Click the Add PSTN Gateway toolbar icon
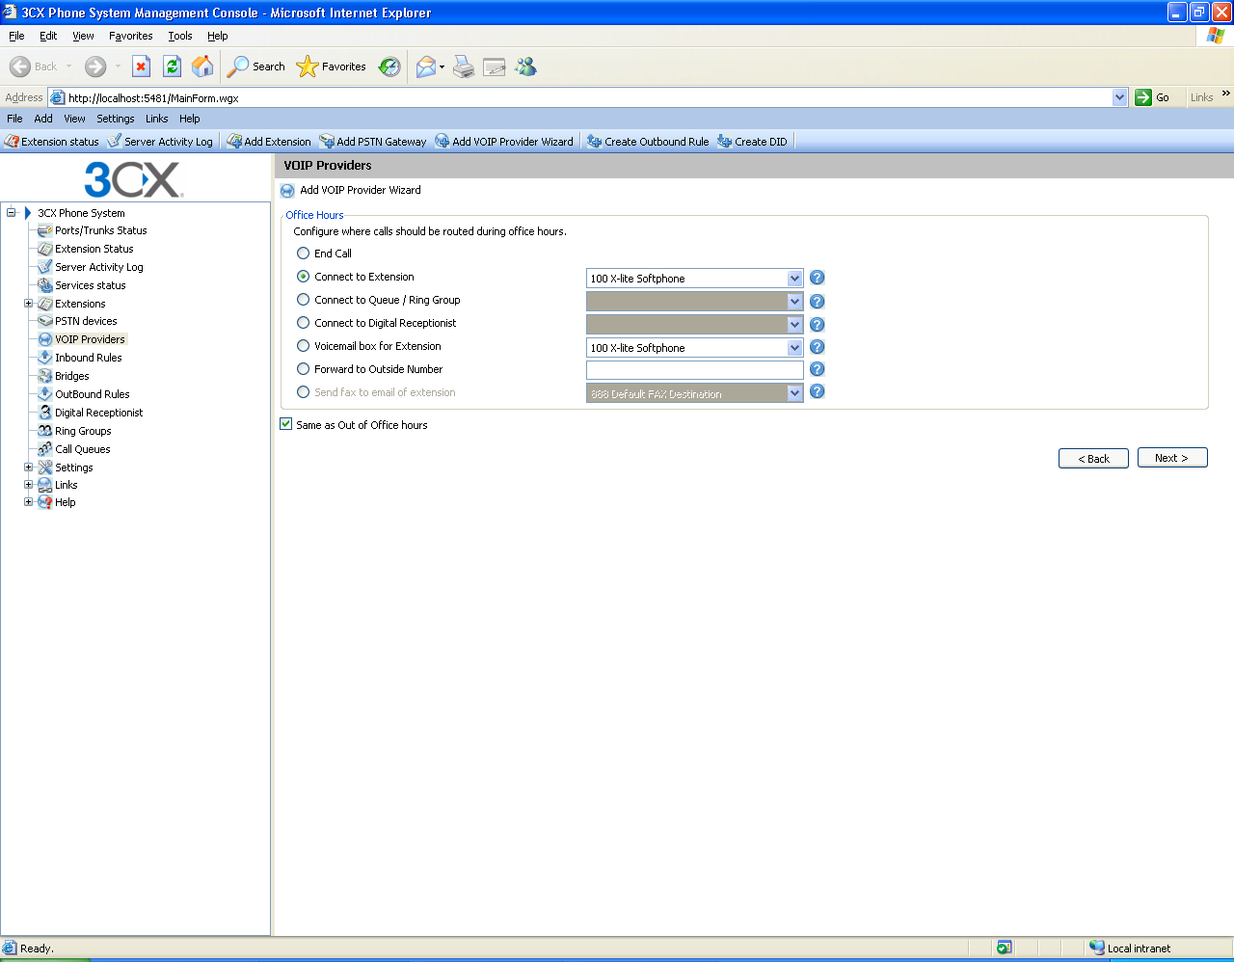Viewport: 1234px width, 962px height. (x=327, y=142)
